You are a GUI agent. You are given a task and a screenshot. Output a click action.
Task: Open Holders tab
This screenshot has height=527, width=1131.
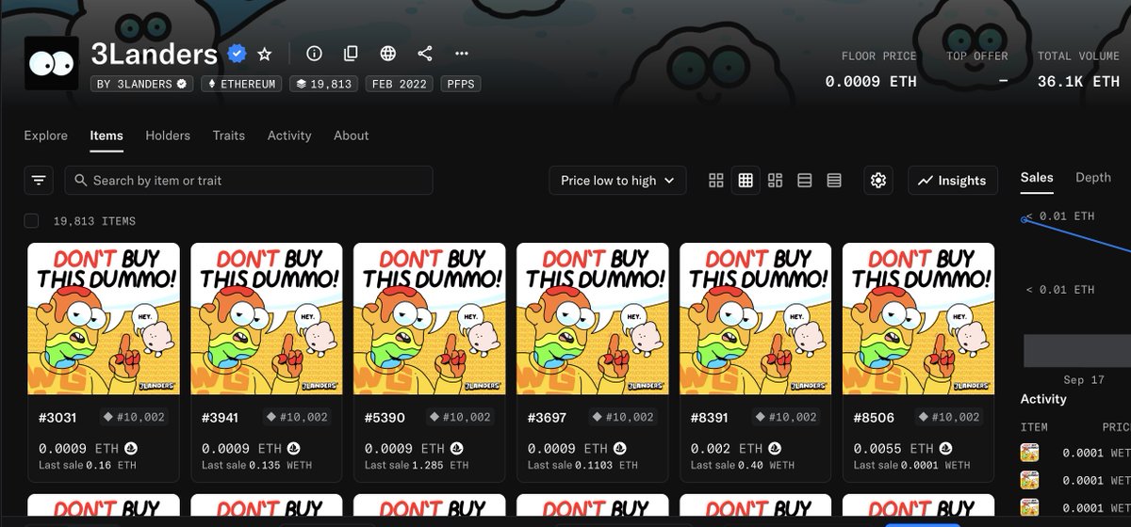[x=168, y=136]
